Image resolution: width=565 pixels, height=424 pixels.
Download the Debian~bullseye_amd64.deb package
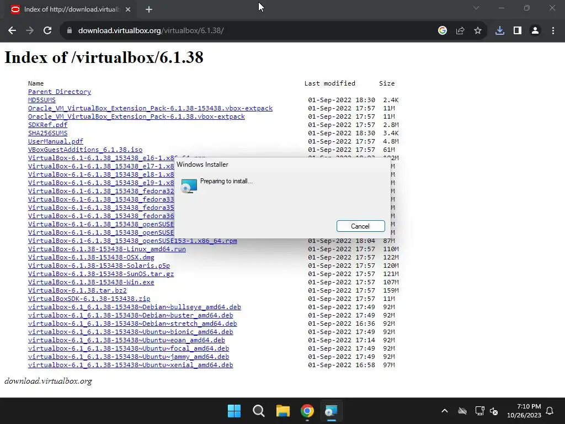(135, 308)
